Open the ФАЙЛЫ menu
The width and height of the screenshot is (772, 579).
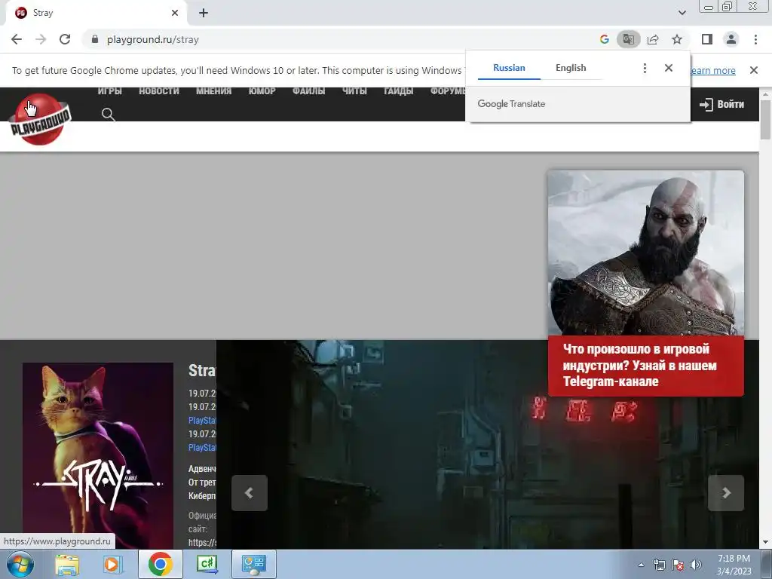point(308,91)
